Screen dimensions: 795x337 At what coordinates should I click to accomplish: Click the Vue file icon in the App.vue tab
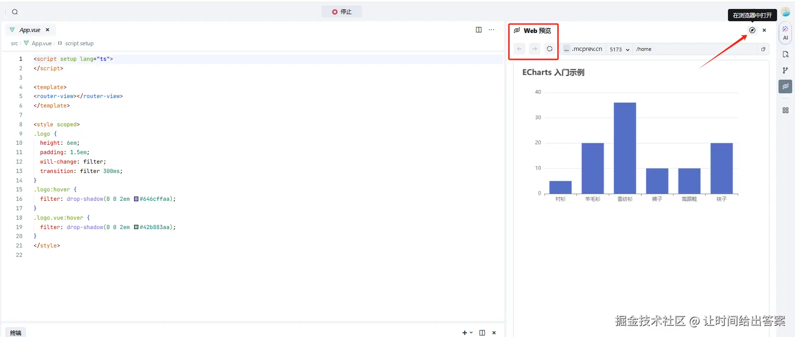coord(12,30)
